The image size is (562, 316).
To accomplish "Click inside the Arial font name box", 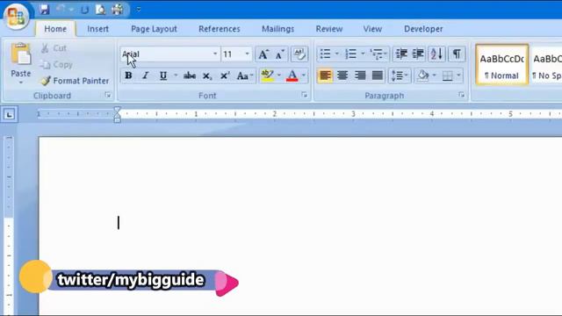I will (x=166, y=54).
